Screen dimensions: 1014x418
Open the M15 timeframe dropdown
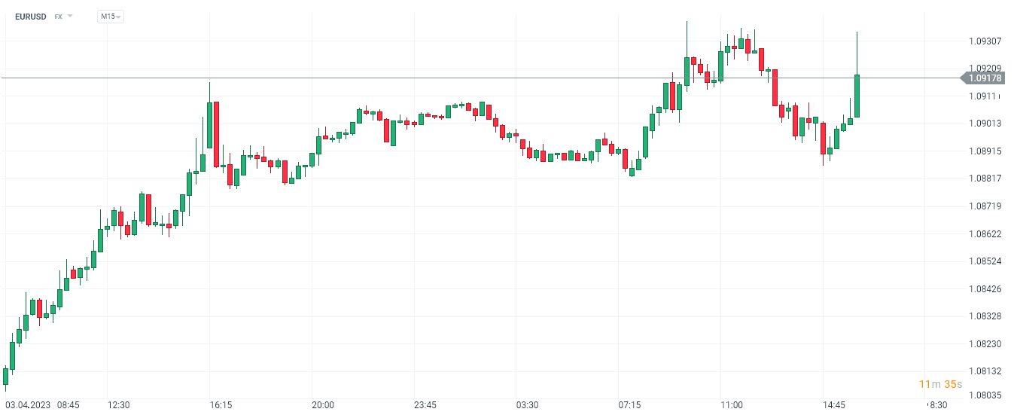tap(111, 16)
